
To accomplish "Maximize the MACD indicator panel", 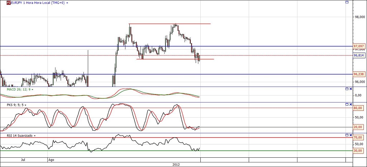I will pyautogui.click(x=347, y=89).
